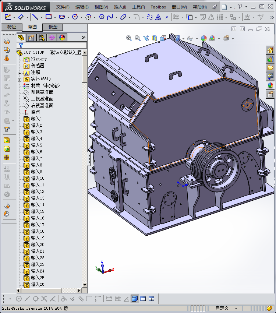Screen dimensions: 276x313
Task: Select the Spline sketch tool
Action: 110,17
